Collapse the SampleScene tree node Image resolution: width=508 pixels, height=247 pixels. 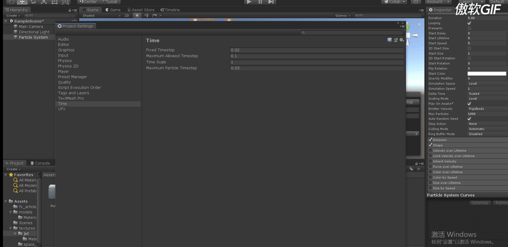[6, 21]
